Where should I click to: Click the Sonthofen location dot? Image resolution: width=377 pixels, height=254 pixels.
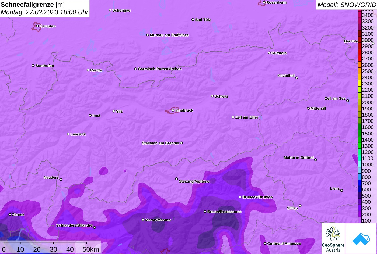pyautogui.click(x=33, y=65)
